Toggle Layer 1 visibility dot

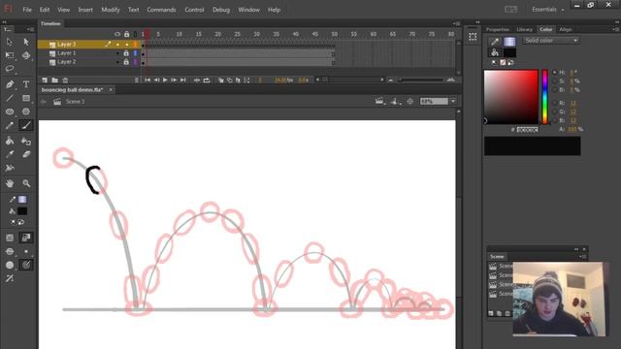coord(117,53)
